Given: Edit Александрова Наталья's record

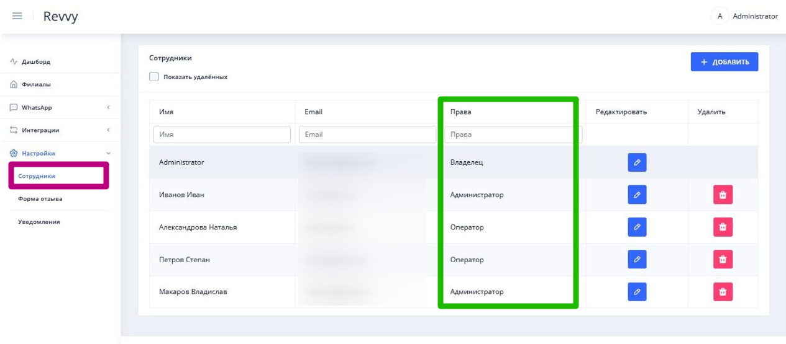Looking at the screenshot, I should [x=637, y=227].
